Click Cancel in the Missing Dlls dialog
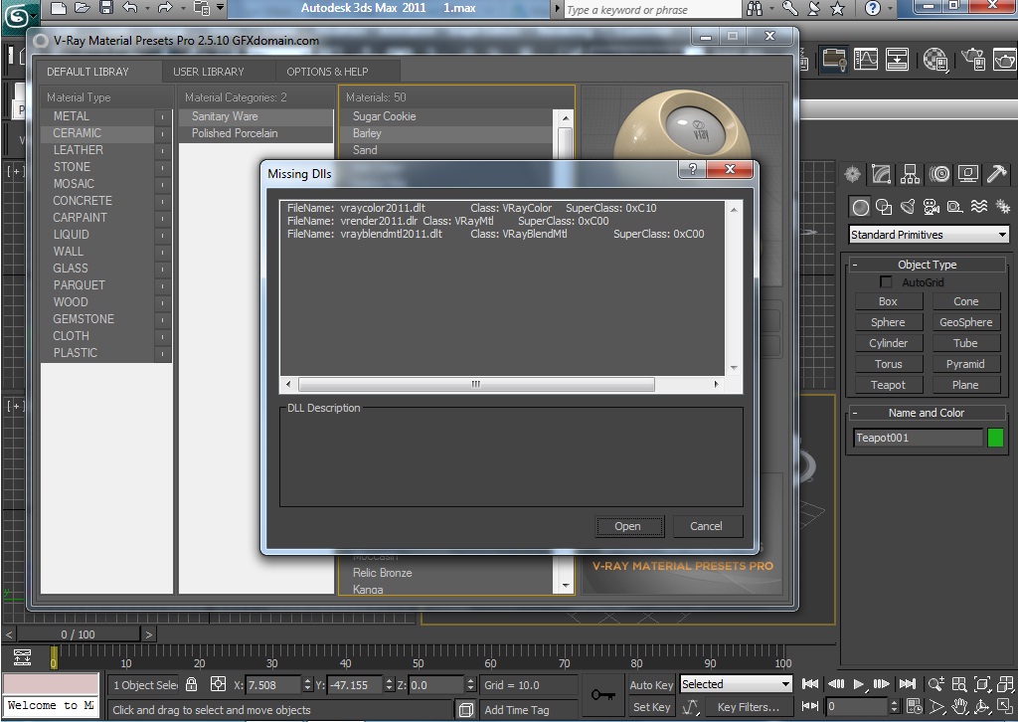Viewport: 1018px width, 722px height. click(x=707, y=526)
